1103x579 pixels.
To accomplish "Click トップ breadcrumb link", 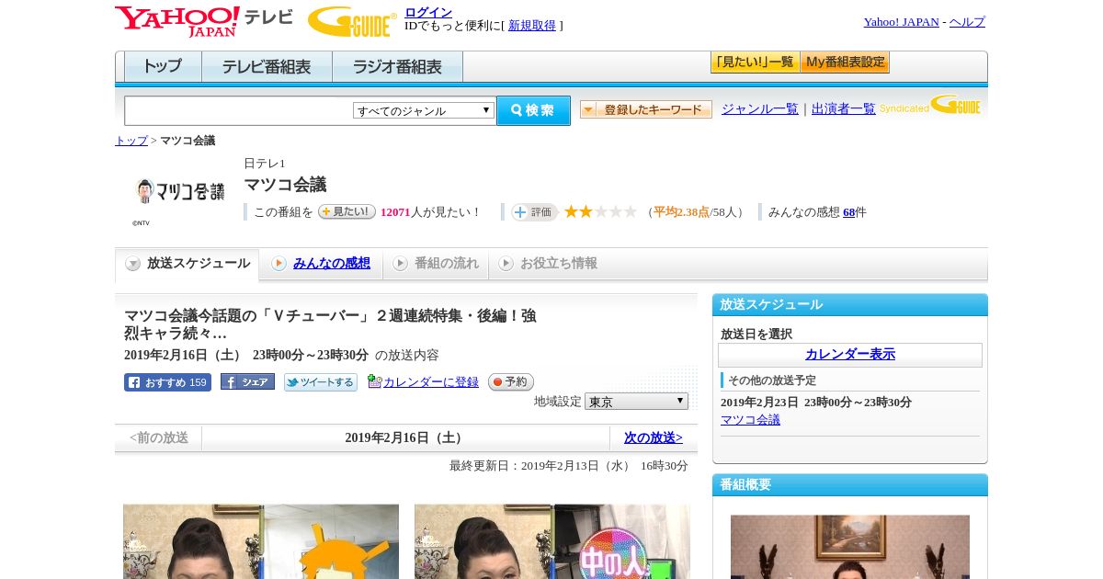I will 131,141.
